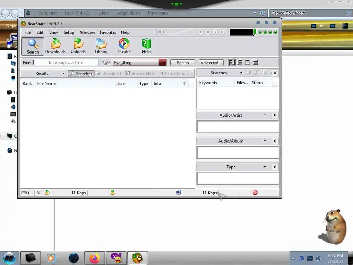353x265 pixels.
Task: Collapse the Audio/Album panel arrow
Action: (274, 141)
